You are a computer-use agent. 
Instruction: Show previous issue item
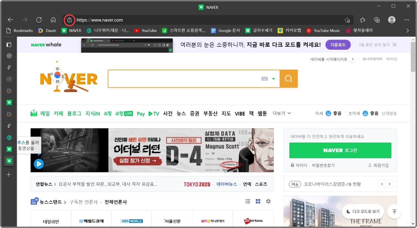coord(382,184)
